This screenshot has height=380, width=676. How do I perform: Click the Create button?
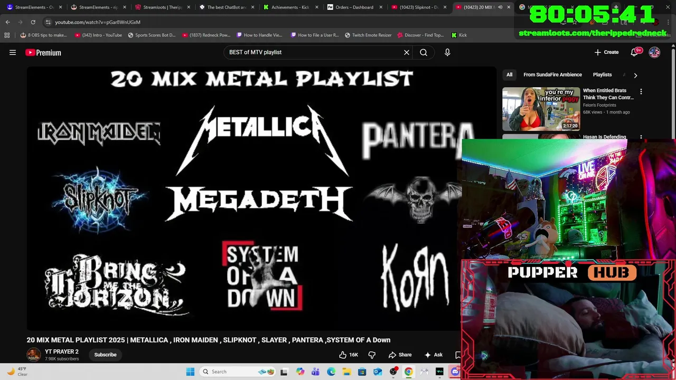click(606, 52)
